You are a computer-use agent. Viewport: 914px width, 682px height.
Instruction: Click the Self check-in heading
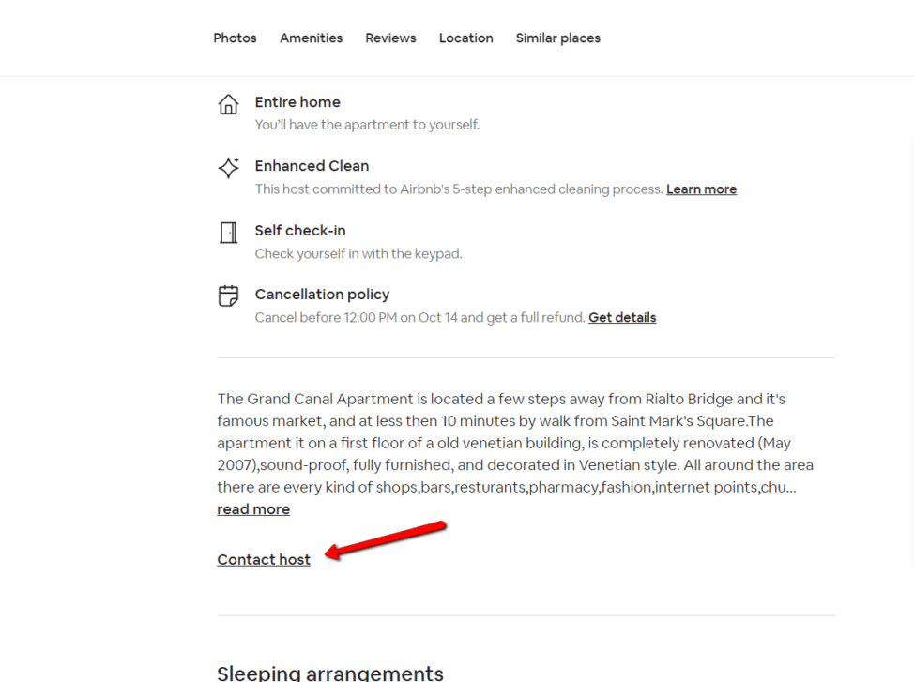(x=300, y=231)
